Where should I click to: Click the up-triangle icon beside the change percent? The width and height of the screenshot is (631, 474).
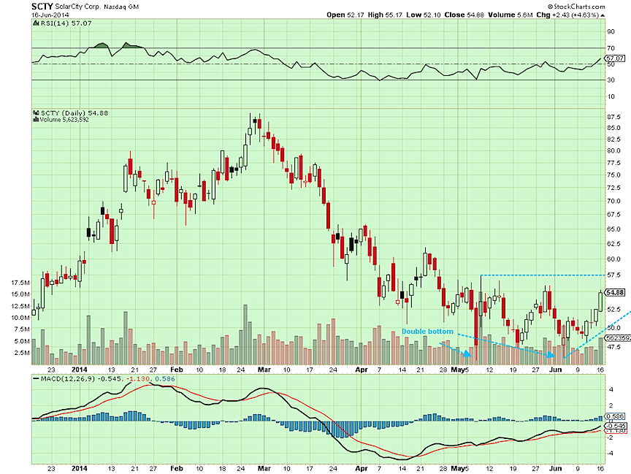pos(603,15)
